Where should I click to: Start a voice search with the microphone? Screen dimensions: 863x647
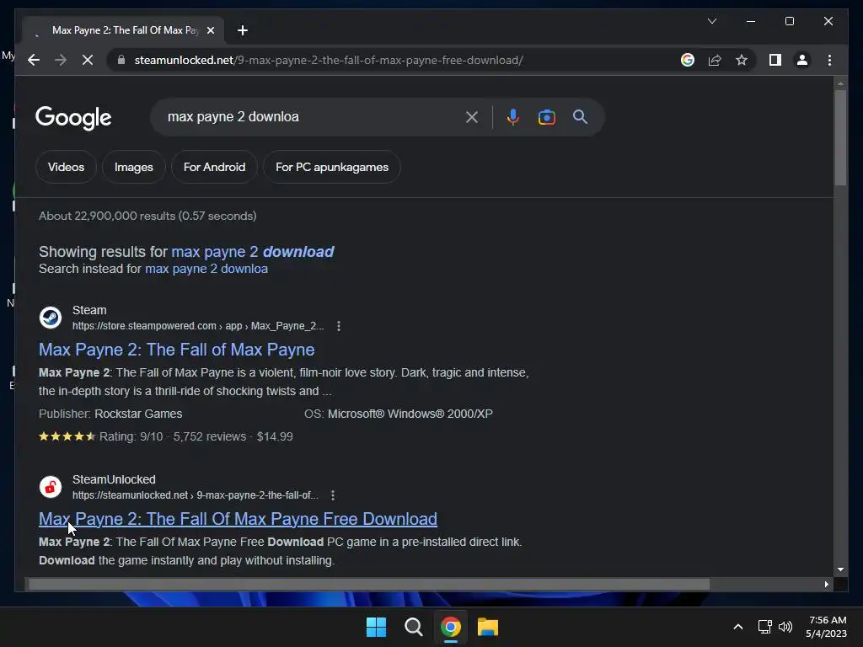(513, 116)
